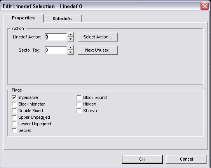Check the Upper Unpegged box
The width and height of the screenshot is (211, 168).
pos(14,117)
